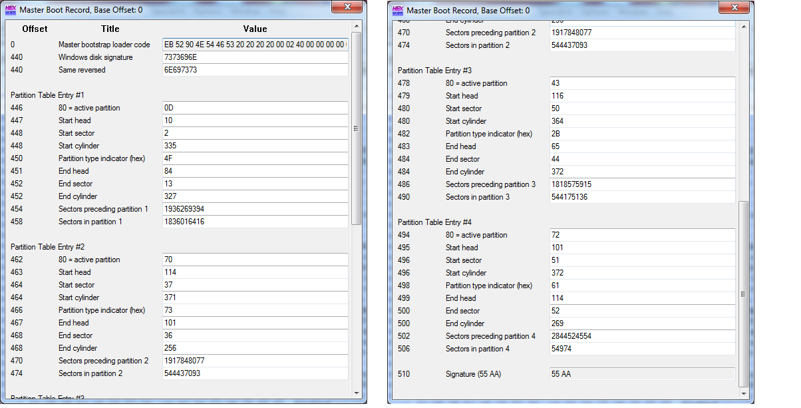The image size is (801, 408).
Task: Click the scroll-up arrow in the Entry #1 window
Action: 356,27
